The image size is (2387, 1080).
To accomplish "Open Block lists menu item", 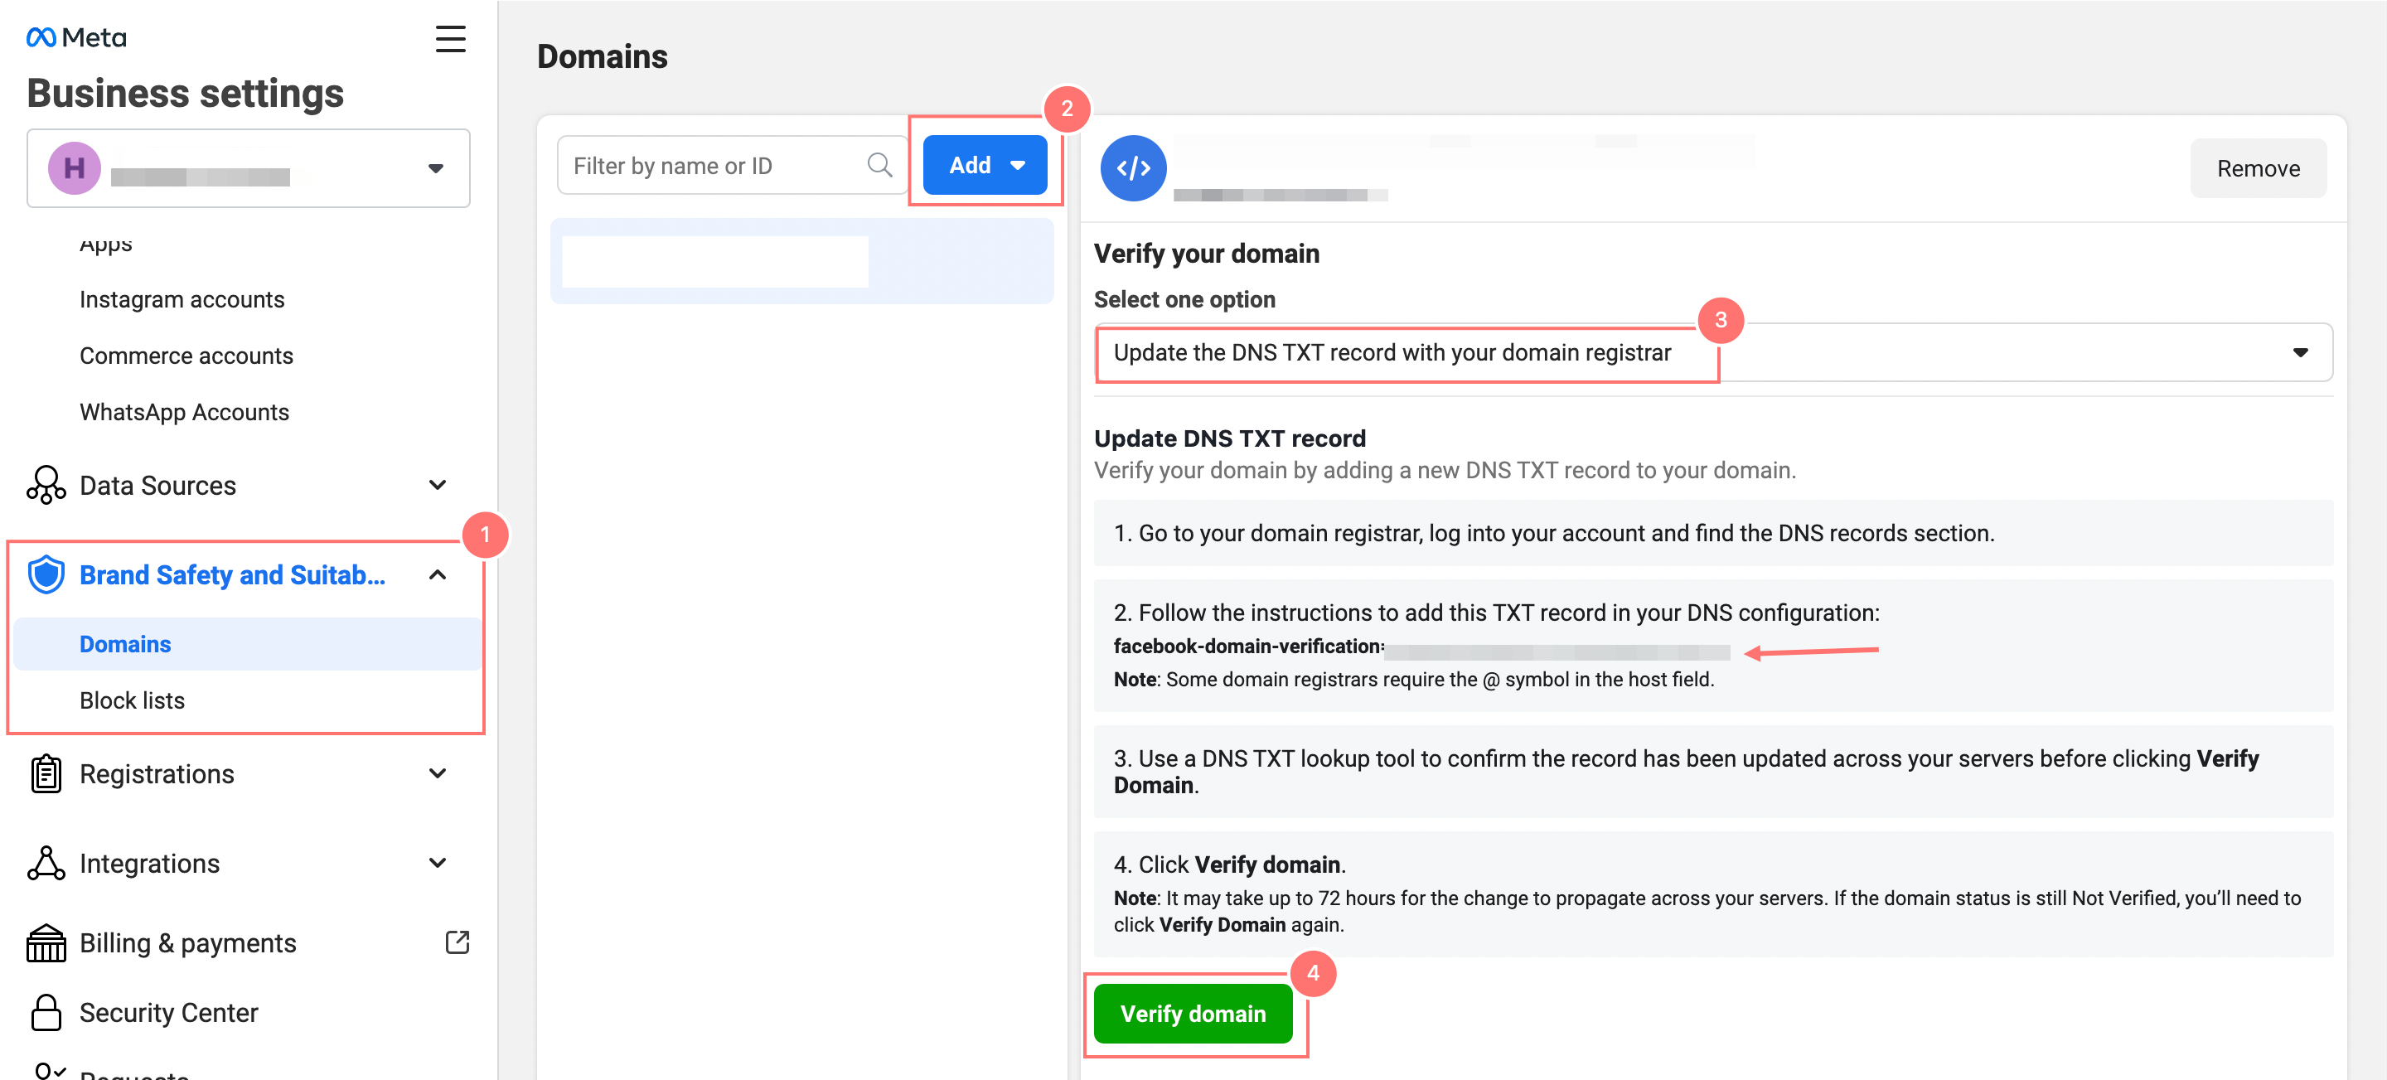I will pos(132,700).
